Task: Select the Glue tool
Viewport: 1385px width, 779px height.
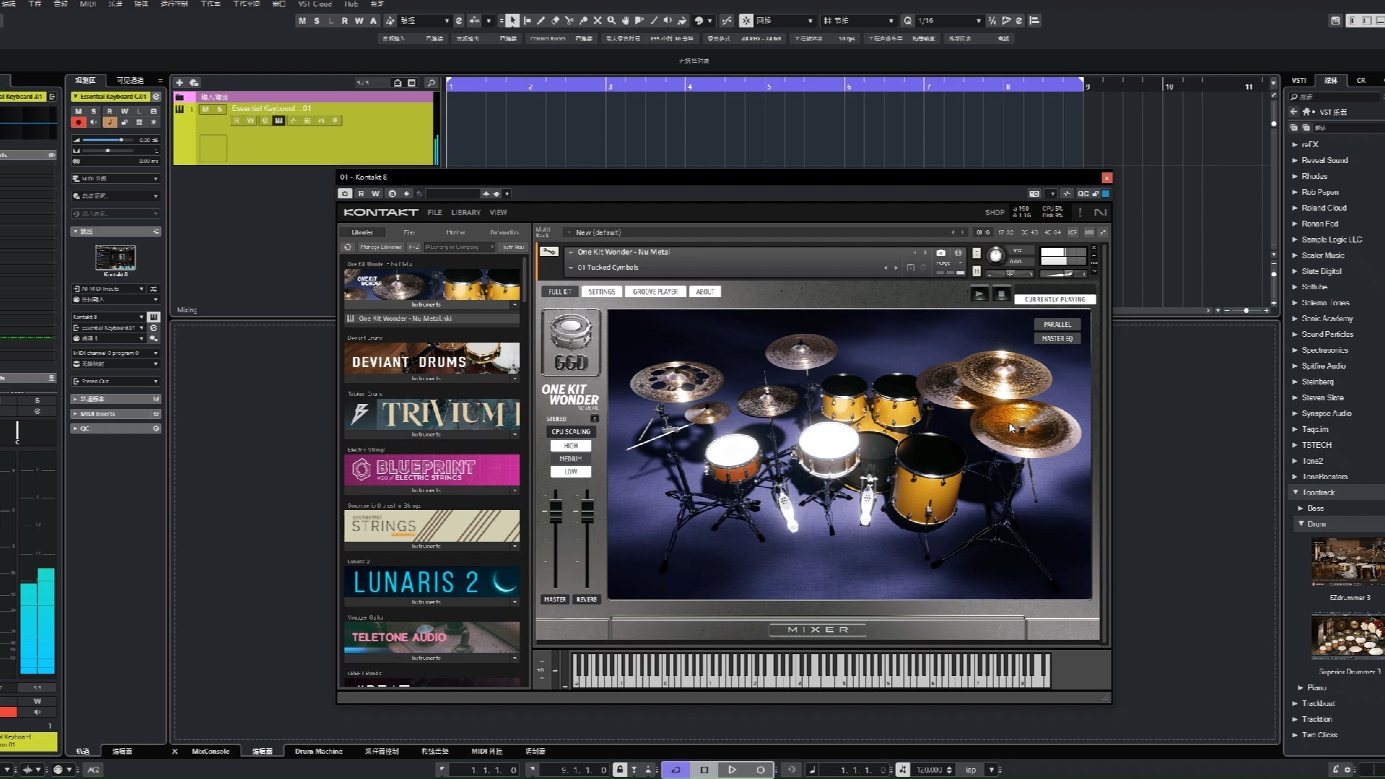Action: click(x=584, y=21)
